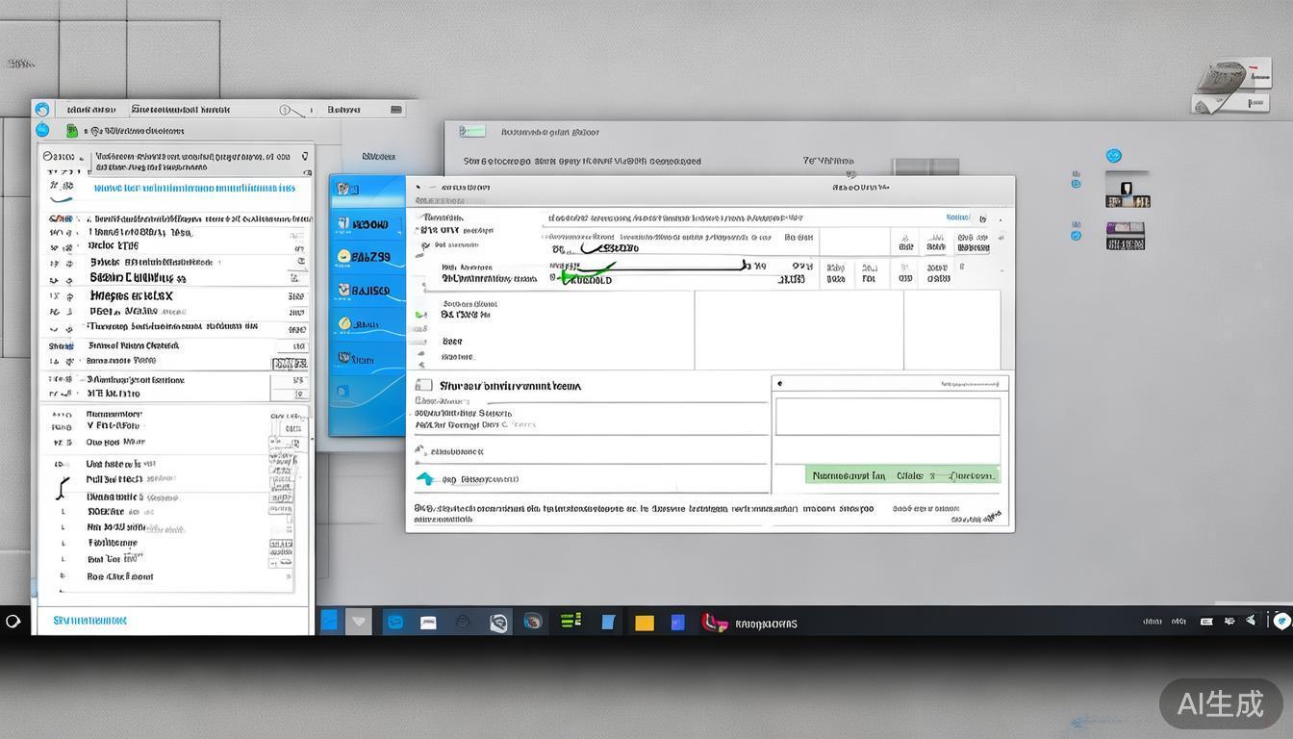Expand the small bullet header in right lower panel
1293x739 pixels.
click(x=779, y=384)
